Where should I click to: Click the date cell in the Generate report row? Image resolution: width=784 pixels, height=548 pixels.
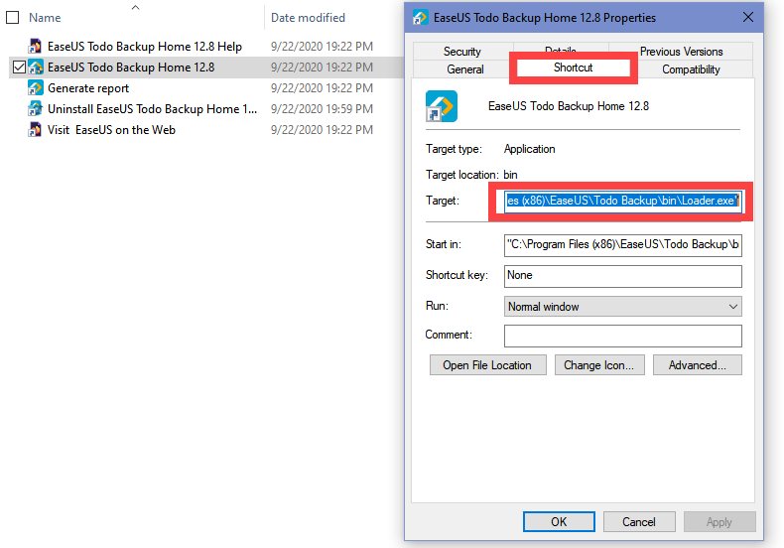322,88
